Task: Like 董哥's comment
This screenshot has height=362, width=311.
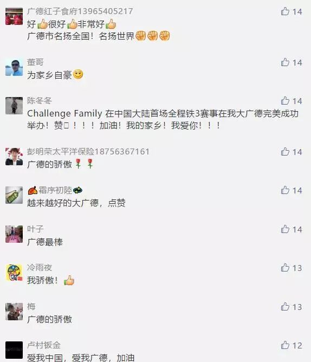Action: (285, 62)
